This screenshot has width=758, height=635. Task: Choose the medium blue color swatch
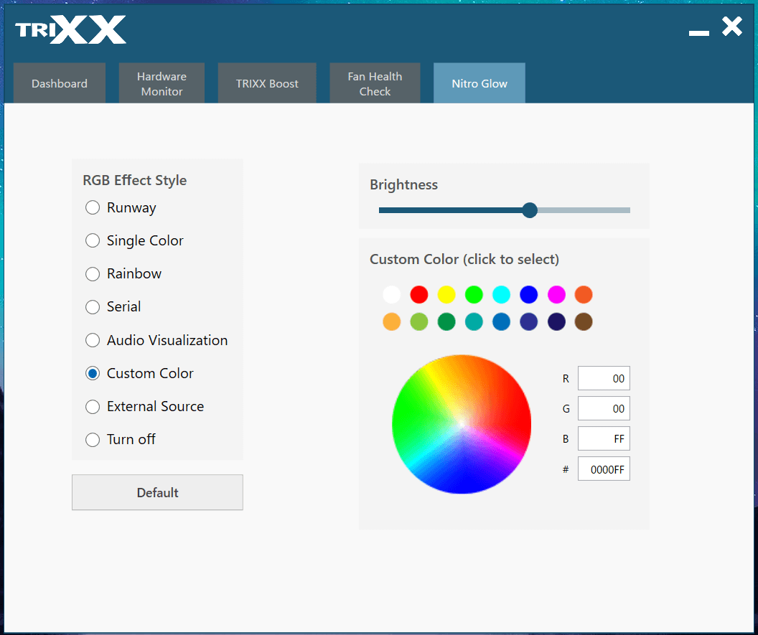click(x=501, y=321)
